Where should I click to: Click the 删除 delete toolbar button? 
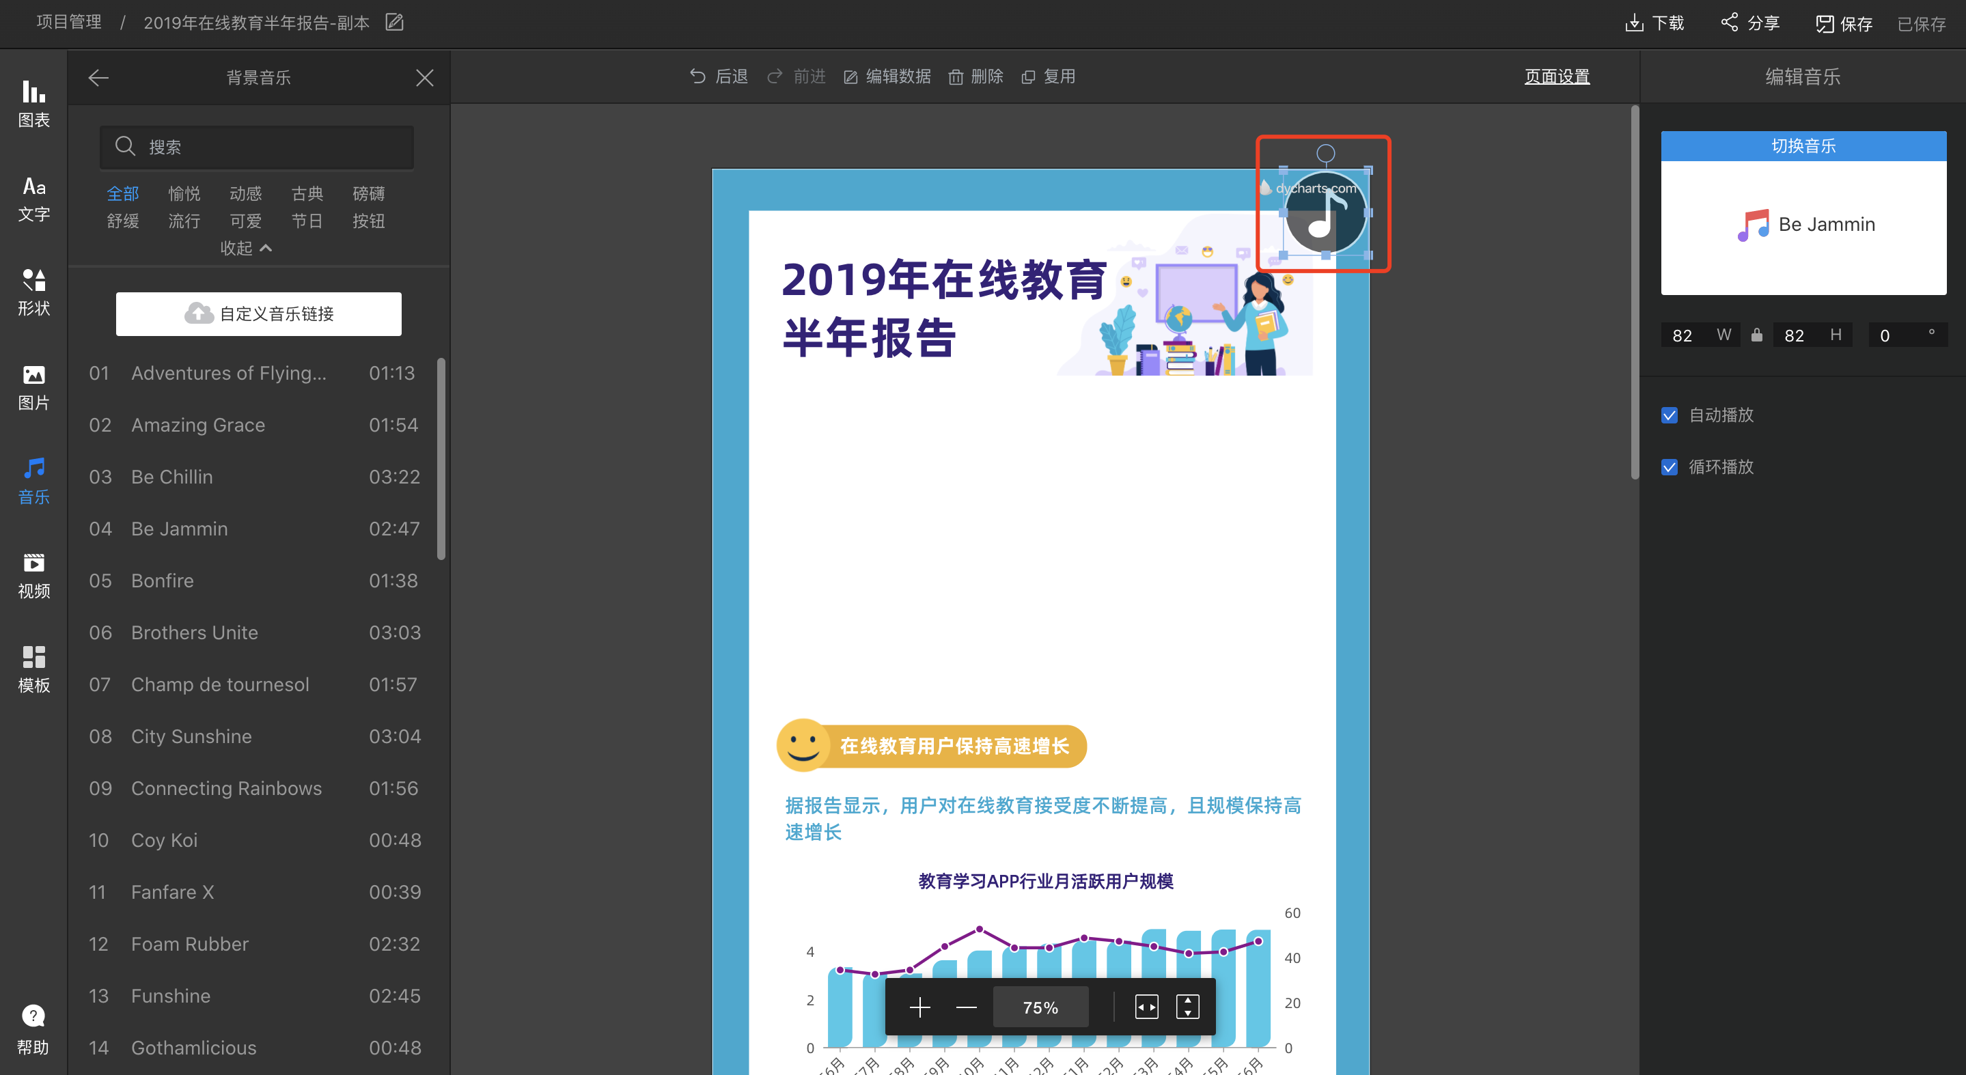click(975, 76)
